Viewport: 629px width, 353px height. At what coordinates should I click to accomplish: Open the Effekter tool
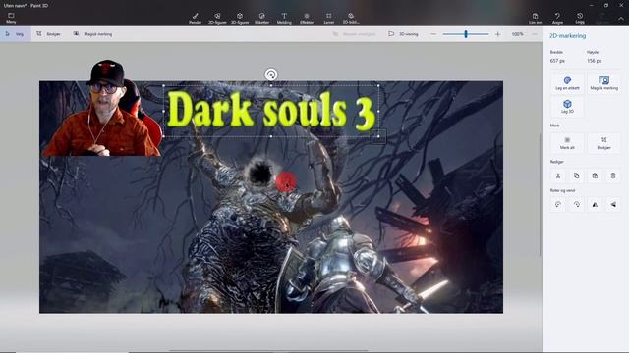[307, 18]
